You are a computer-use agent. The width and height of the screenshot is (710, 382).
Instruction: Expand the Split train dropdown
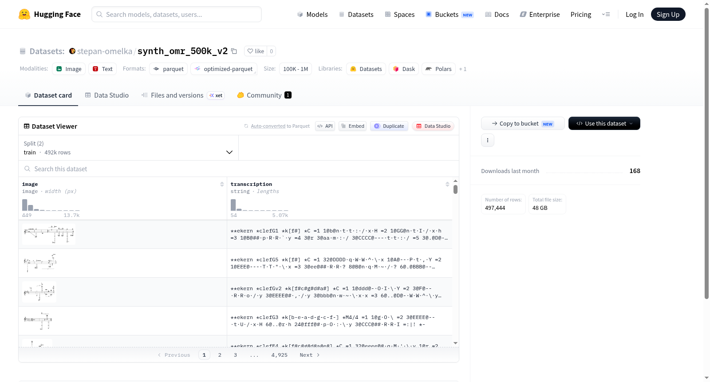pos(129,148)
